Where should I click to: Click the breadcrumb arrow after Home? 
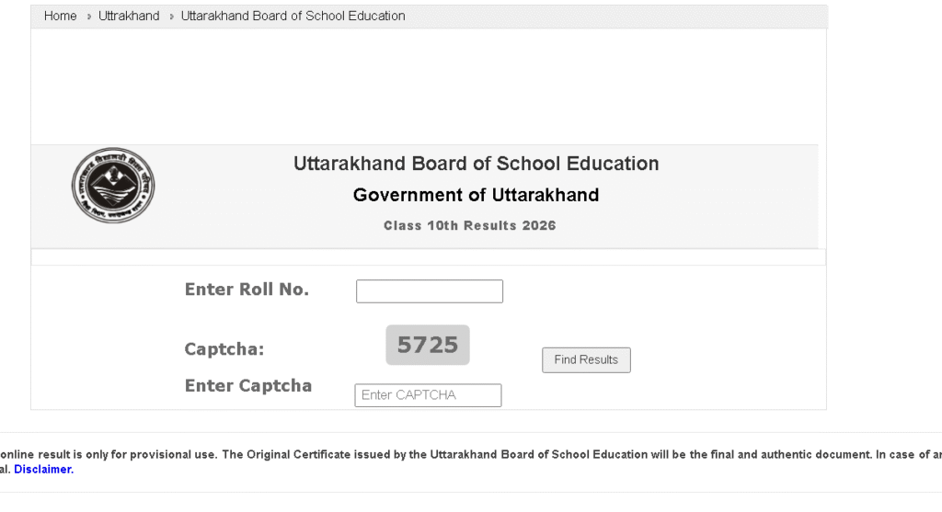[88, 17]
